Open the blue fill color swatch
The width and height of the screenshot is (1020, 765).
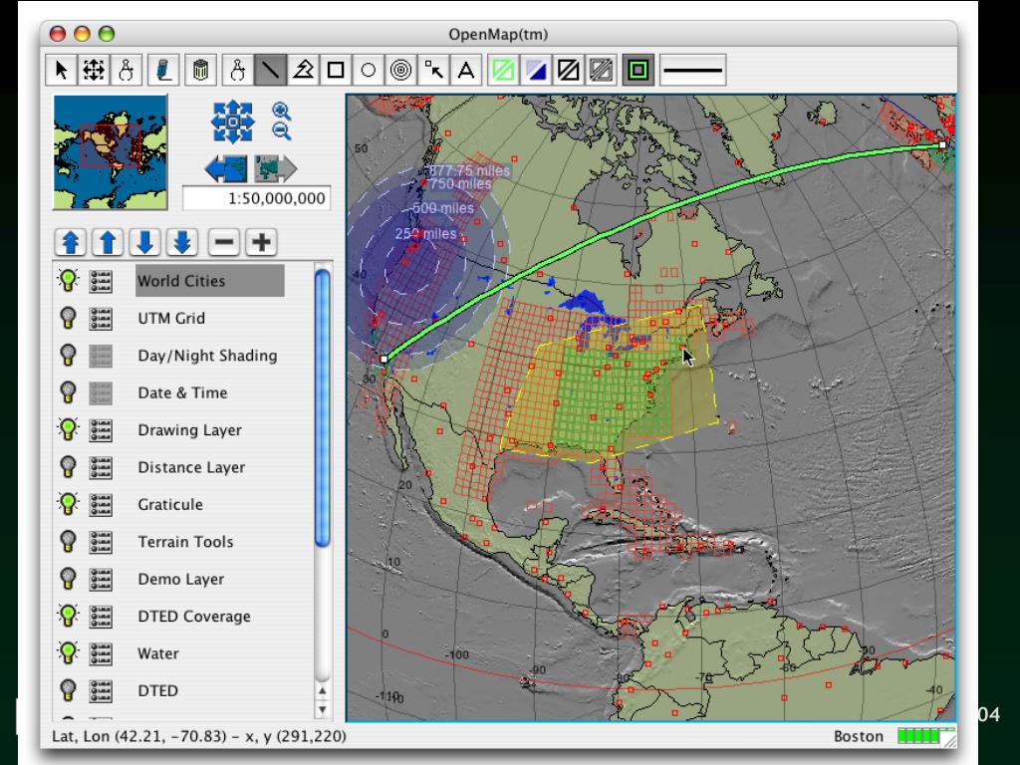(x=535, y=70)
